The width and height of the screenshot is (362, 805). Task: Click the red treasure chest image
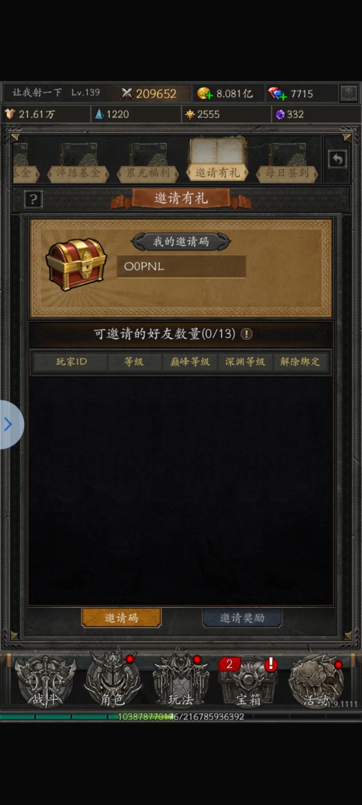(76, 264)
